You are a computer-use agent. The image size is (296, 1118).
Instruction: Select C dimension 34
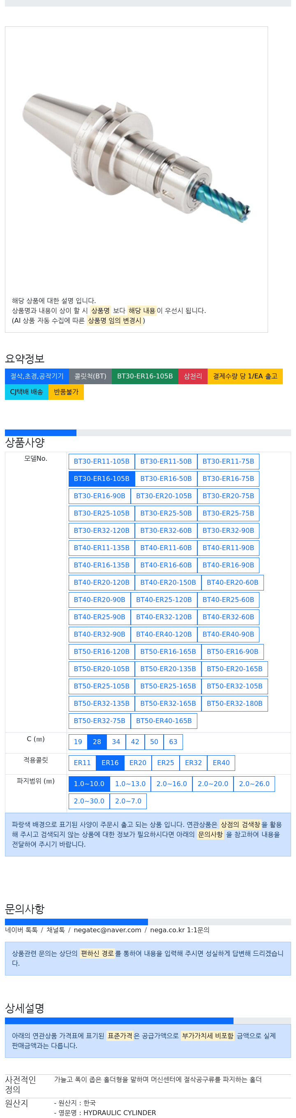point(116,742)
